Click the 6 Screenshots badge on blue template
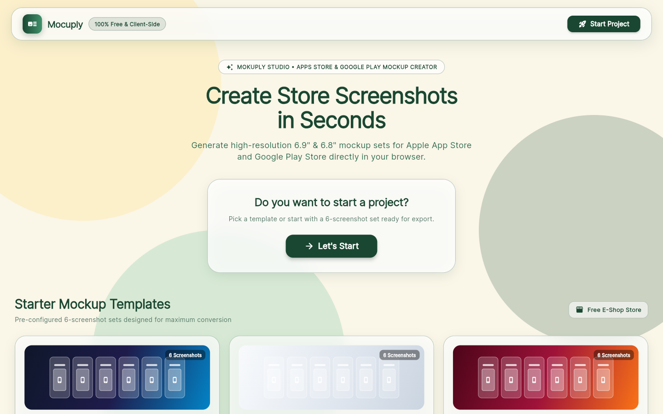Viewport: 663px width, 414px height. [185, 355]
